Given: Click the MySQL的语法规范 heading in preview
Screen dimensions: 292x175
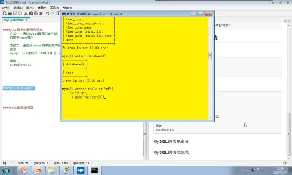Looking at the screenshot, I should (171, 152).
